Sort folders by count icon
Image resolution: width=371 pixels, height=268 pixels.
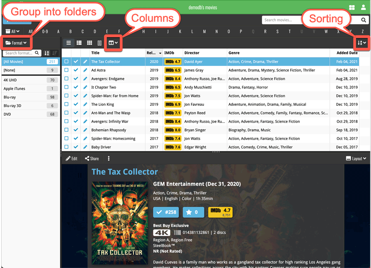coord(55,53)
